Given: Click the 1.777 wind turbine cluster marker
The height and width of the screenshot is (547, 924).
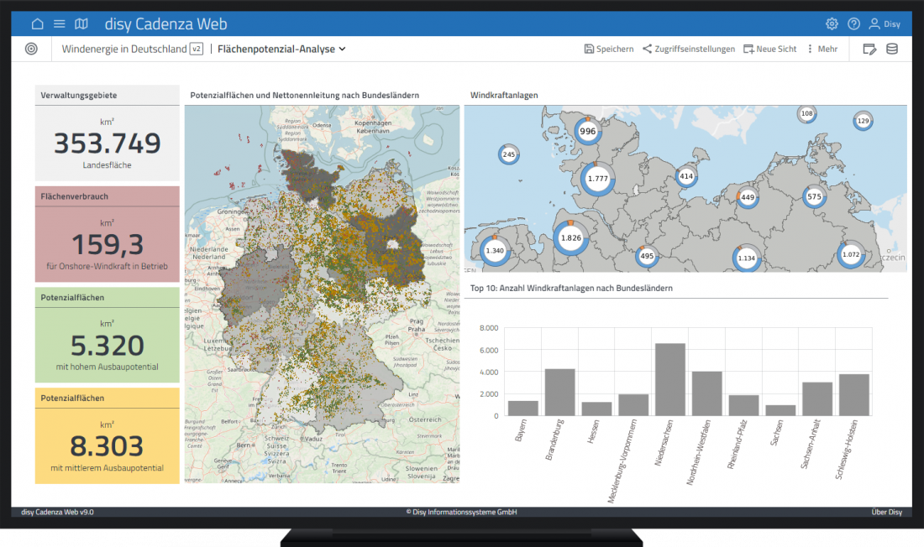Looking at the screenshot, I should [x=598, y=178].
